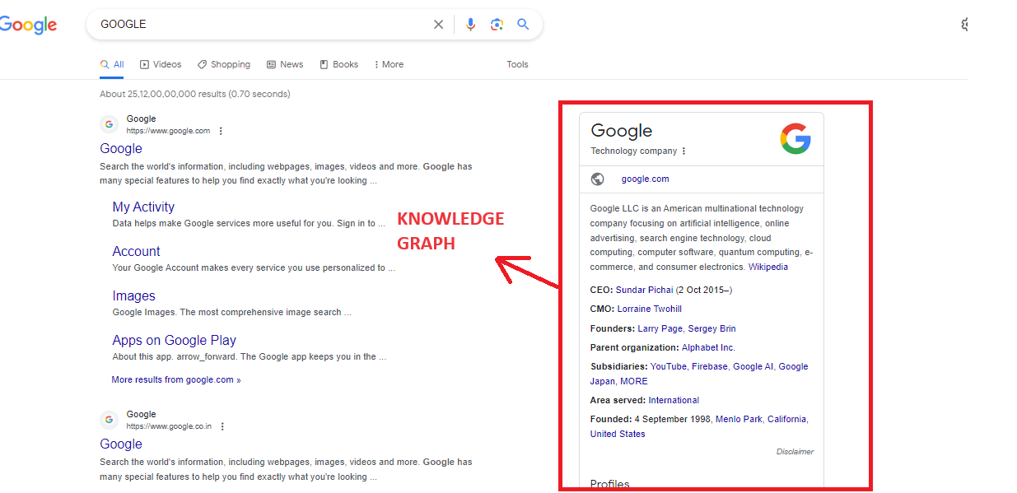Open settings gear icon at top right
1017x493 pixels.
[x=966, y=25]
